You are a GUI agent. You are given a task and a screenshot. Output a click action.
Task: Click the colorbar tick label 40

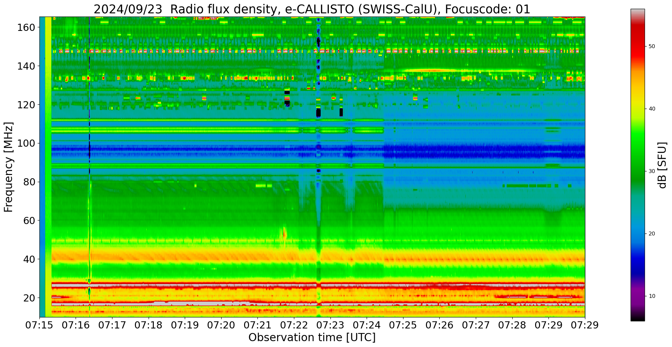coord(652,109)
